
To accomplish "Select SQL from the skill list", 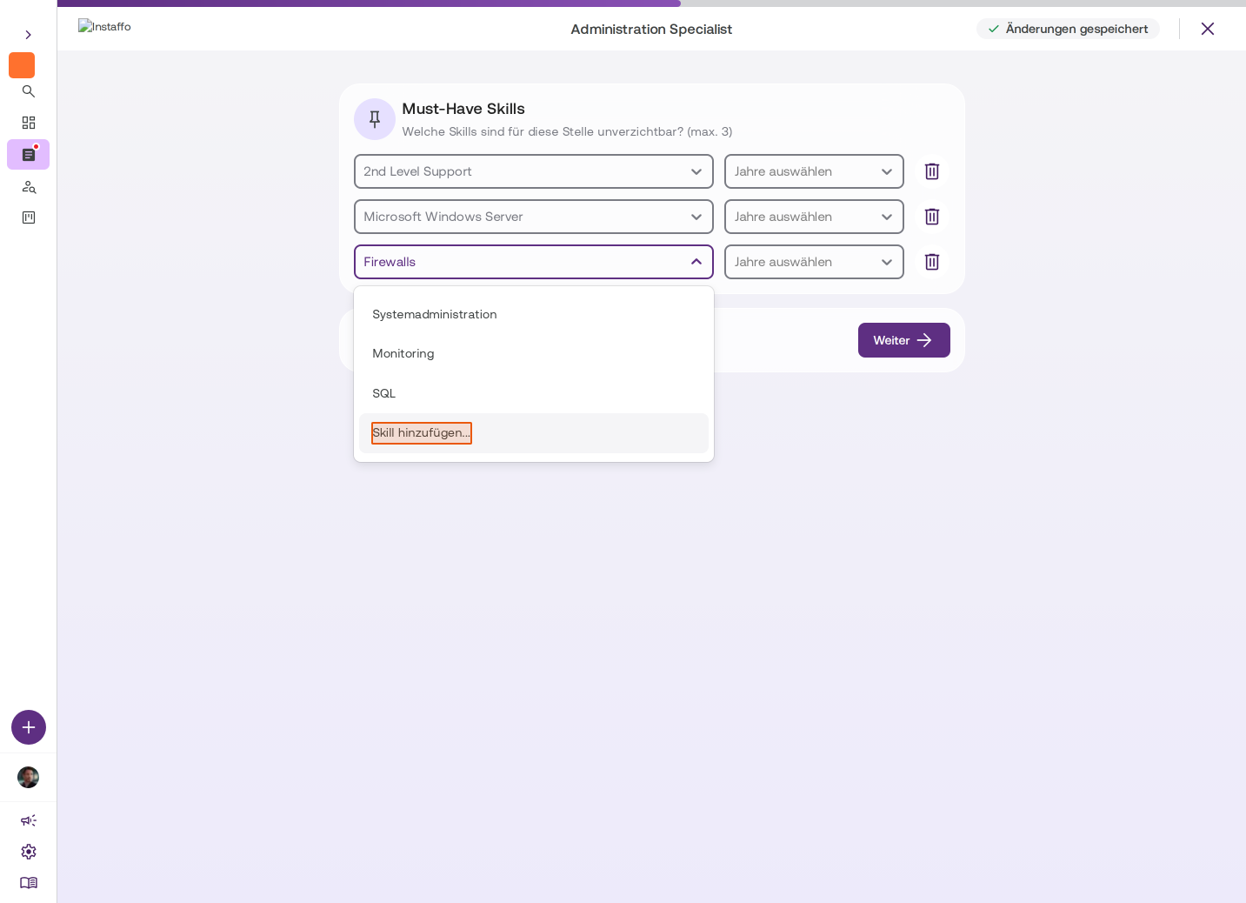I will tap(534, 393).
